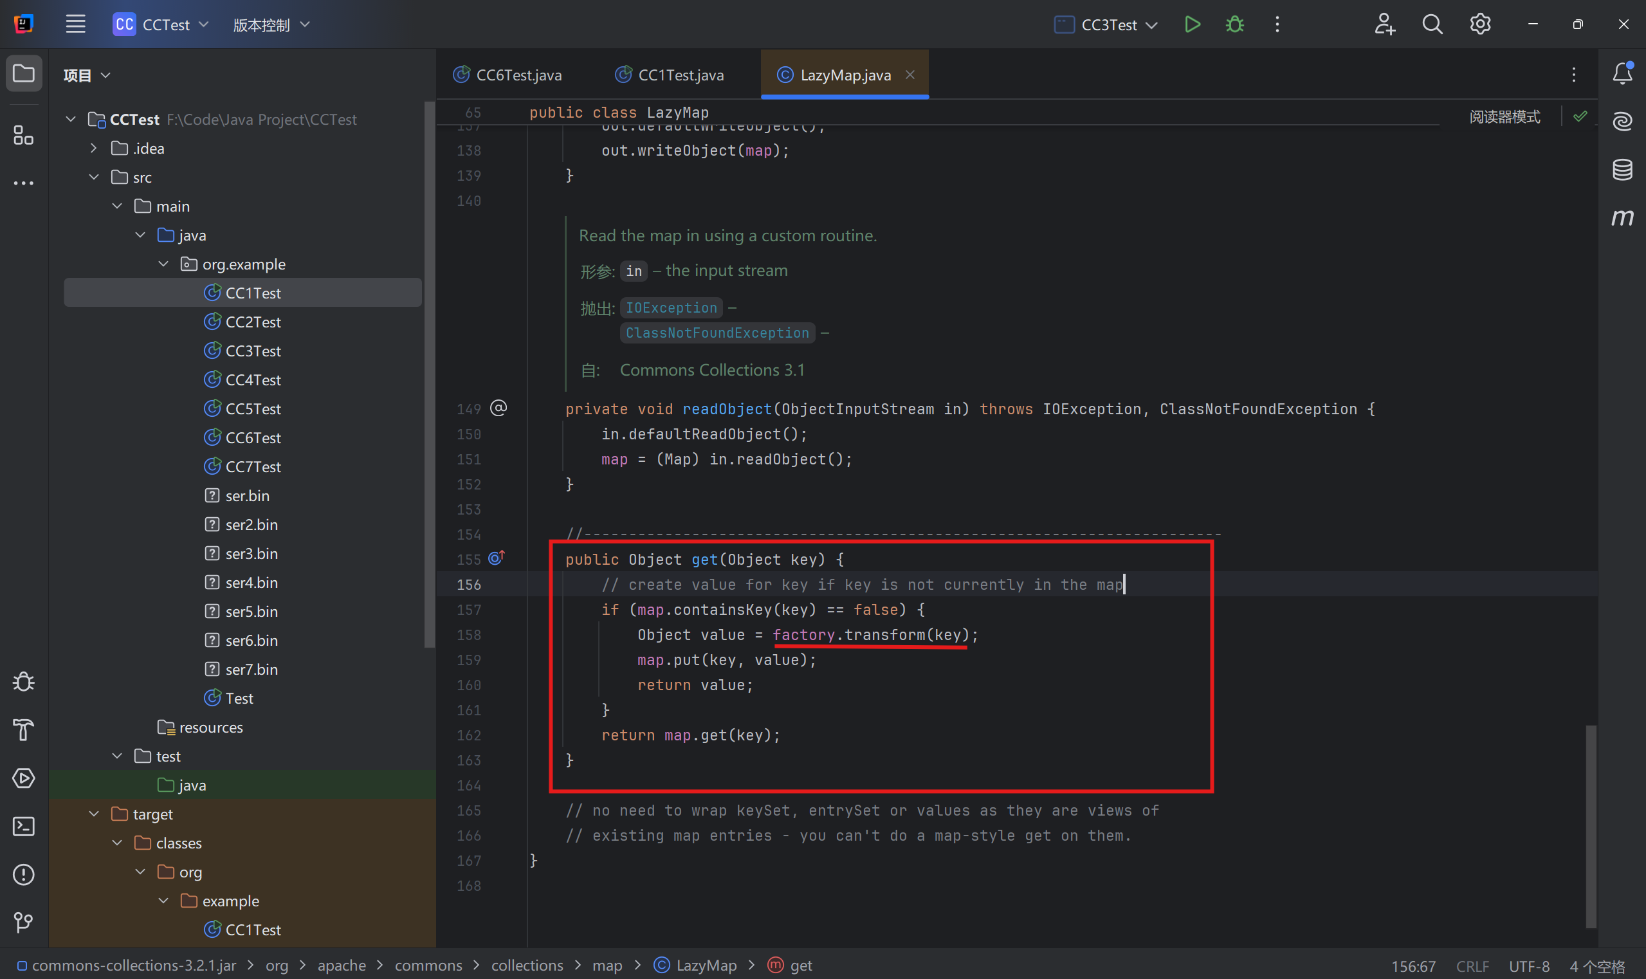Click the editor vertical scrollbar thumb

pyautogui.click(x=1591, y=826)
